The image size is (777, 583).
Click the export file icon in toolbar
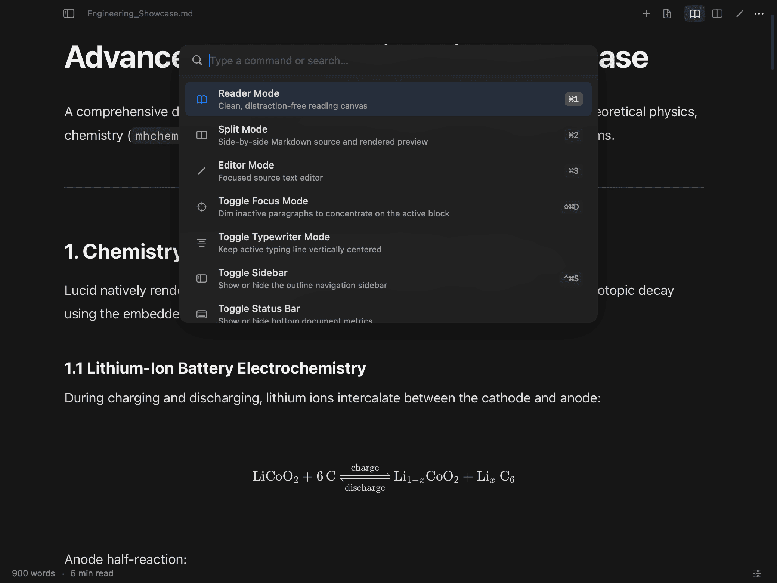[x=667, y=14]
